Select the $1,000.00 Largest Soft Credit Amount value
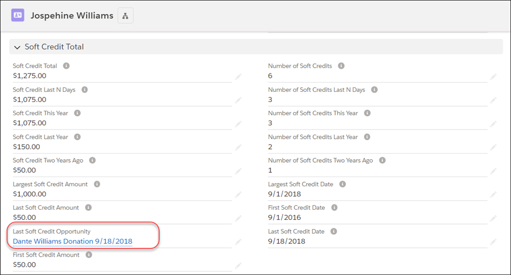 (29, 194)
